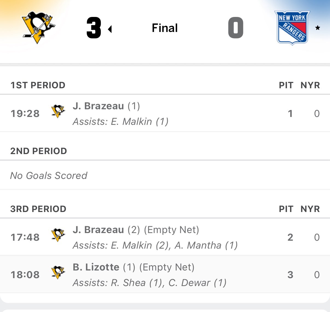Viewport: 330px width, 312px height.
Task: Select C. Dewar assist on Lizotte goal
Action: point(189,283)
